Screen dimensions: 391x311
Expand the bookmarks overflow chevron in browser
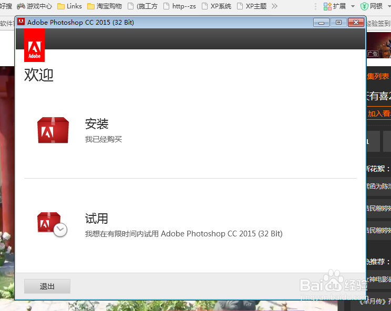(274, 6)
